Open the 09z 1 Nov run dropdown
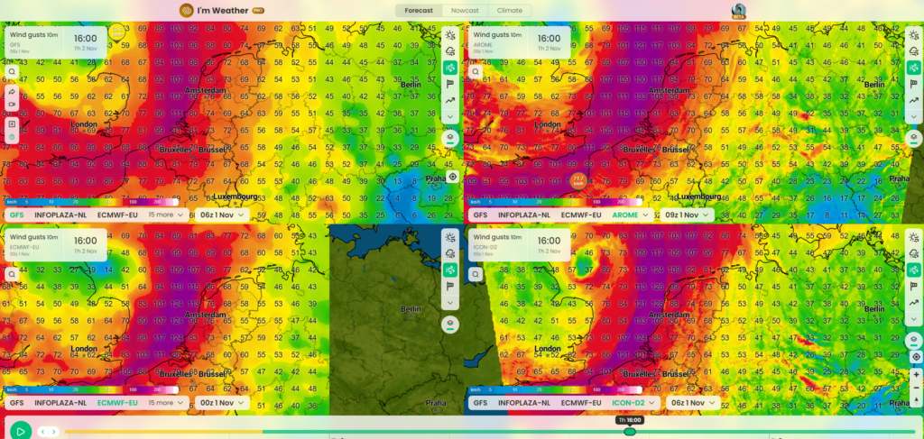The image size is (924, 439). click(686, 215)
